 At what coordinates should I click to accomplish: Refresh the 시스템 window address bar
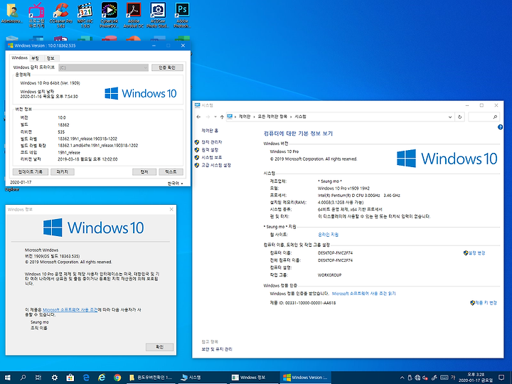[x=460, y=117]
